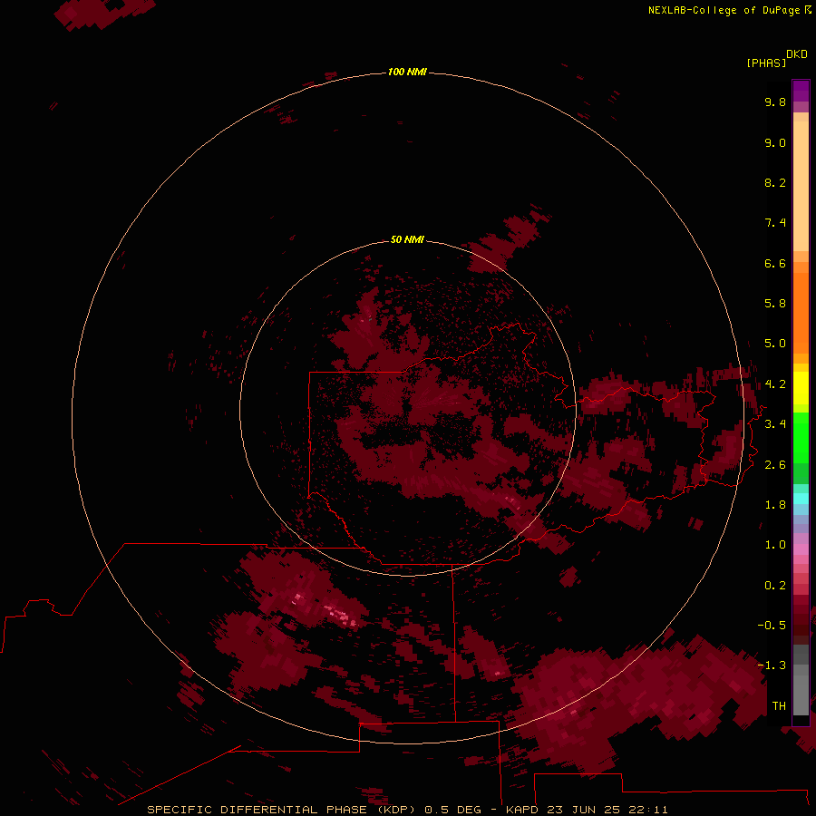Click the 50 NMI range ring label
The height and width of the screenshot is (816, 816).
[x=407, y=239]
